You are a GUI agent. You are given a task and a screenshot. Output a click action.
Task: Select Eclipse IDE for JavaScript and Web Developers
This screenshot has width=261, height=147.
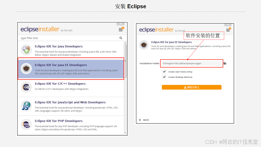click(70, 102)
